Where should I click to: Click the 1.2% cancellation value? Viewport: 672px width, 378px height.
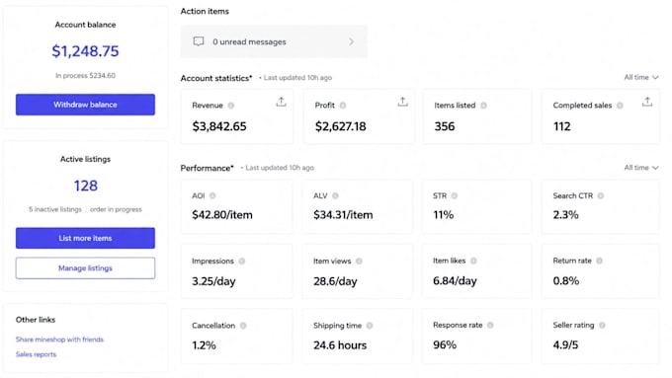(204, 345)
